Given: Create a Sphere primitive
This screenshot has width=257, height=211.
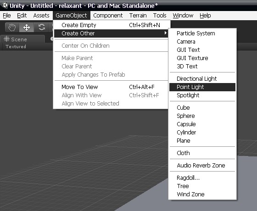Looking at the screenshot, I should click(202, 116).
